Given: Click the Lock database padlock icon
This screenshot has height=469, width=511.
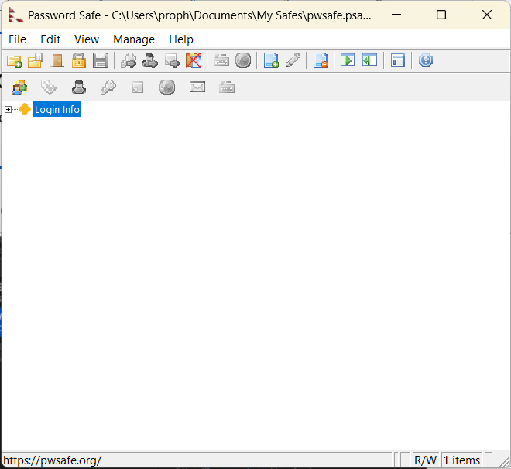Looking at the screenshot, I should pyautogui.click(x=79, y=60).
